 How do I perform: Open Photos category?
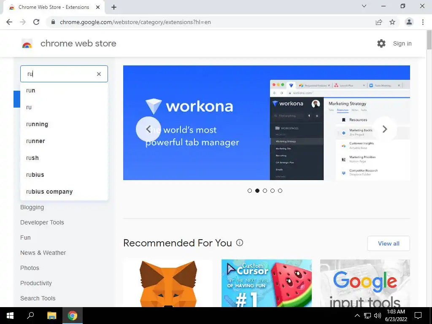point(30,268)
